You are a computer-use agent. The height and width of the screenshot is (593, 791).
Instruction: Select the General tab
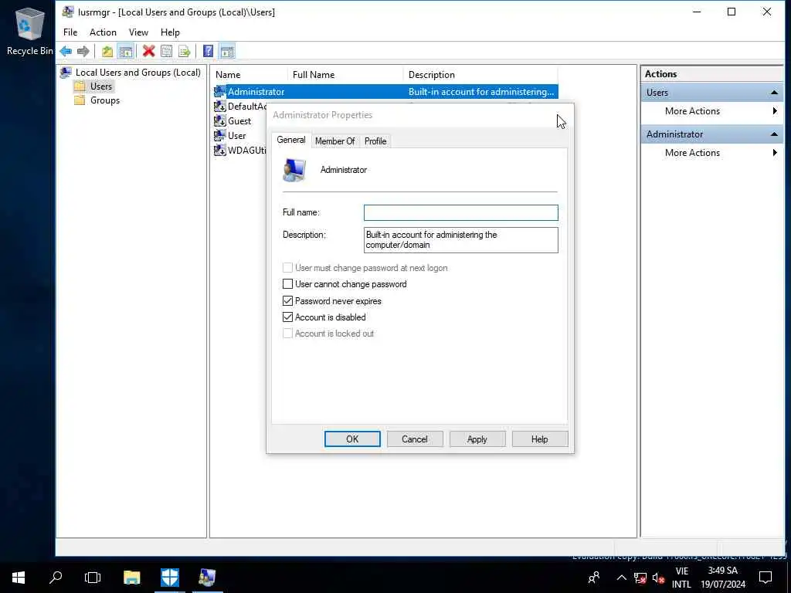pyautogui.click(x=291, y=141)
